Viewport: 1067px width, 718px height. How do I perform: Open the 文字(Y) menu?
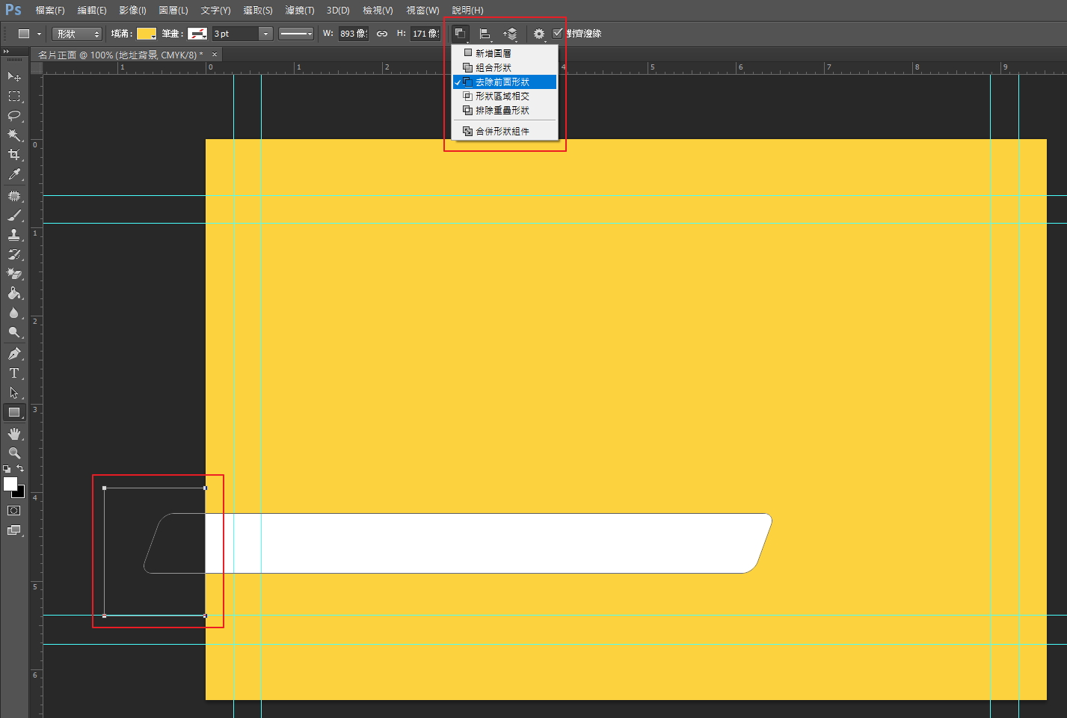click(215, 10)
